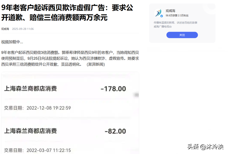Click the 2.3万粉丝 followers count
Viewport: 228px width, 154px height.
(x=183, y=16)
